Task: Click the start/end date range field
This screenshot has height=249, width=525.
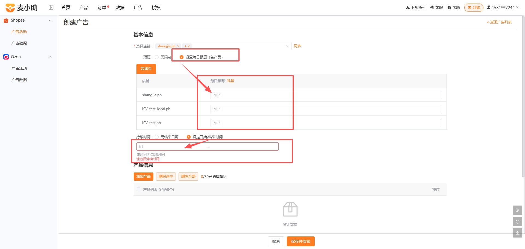Action: click(208, 147)
